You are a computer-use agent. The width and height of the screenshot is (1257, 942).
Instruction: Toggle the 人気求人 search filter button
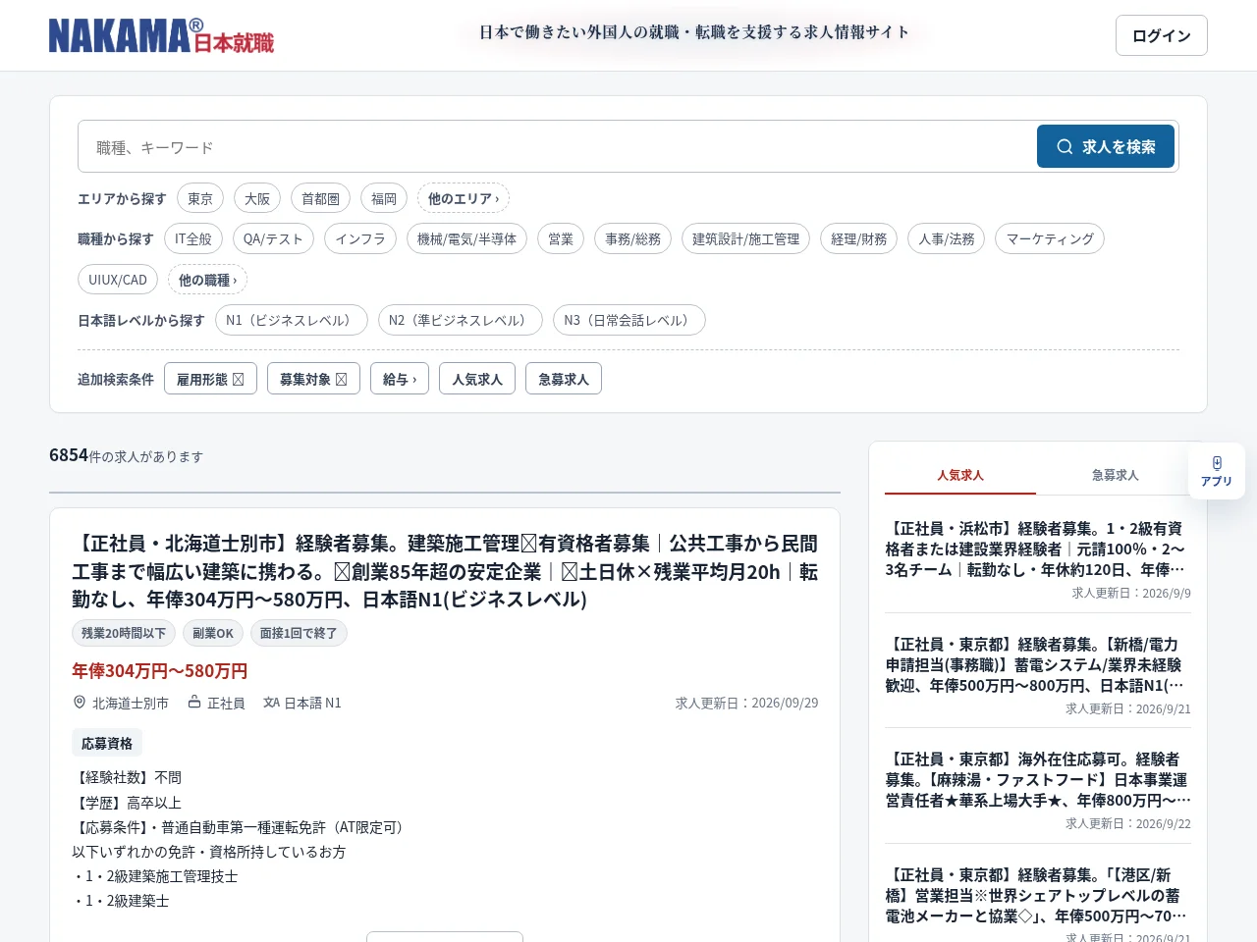[x=477, y=379]
